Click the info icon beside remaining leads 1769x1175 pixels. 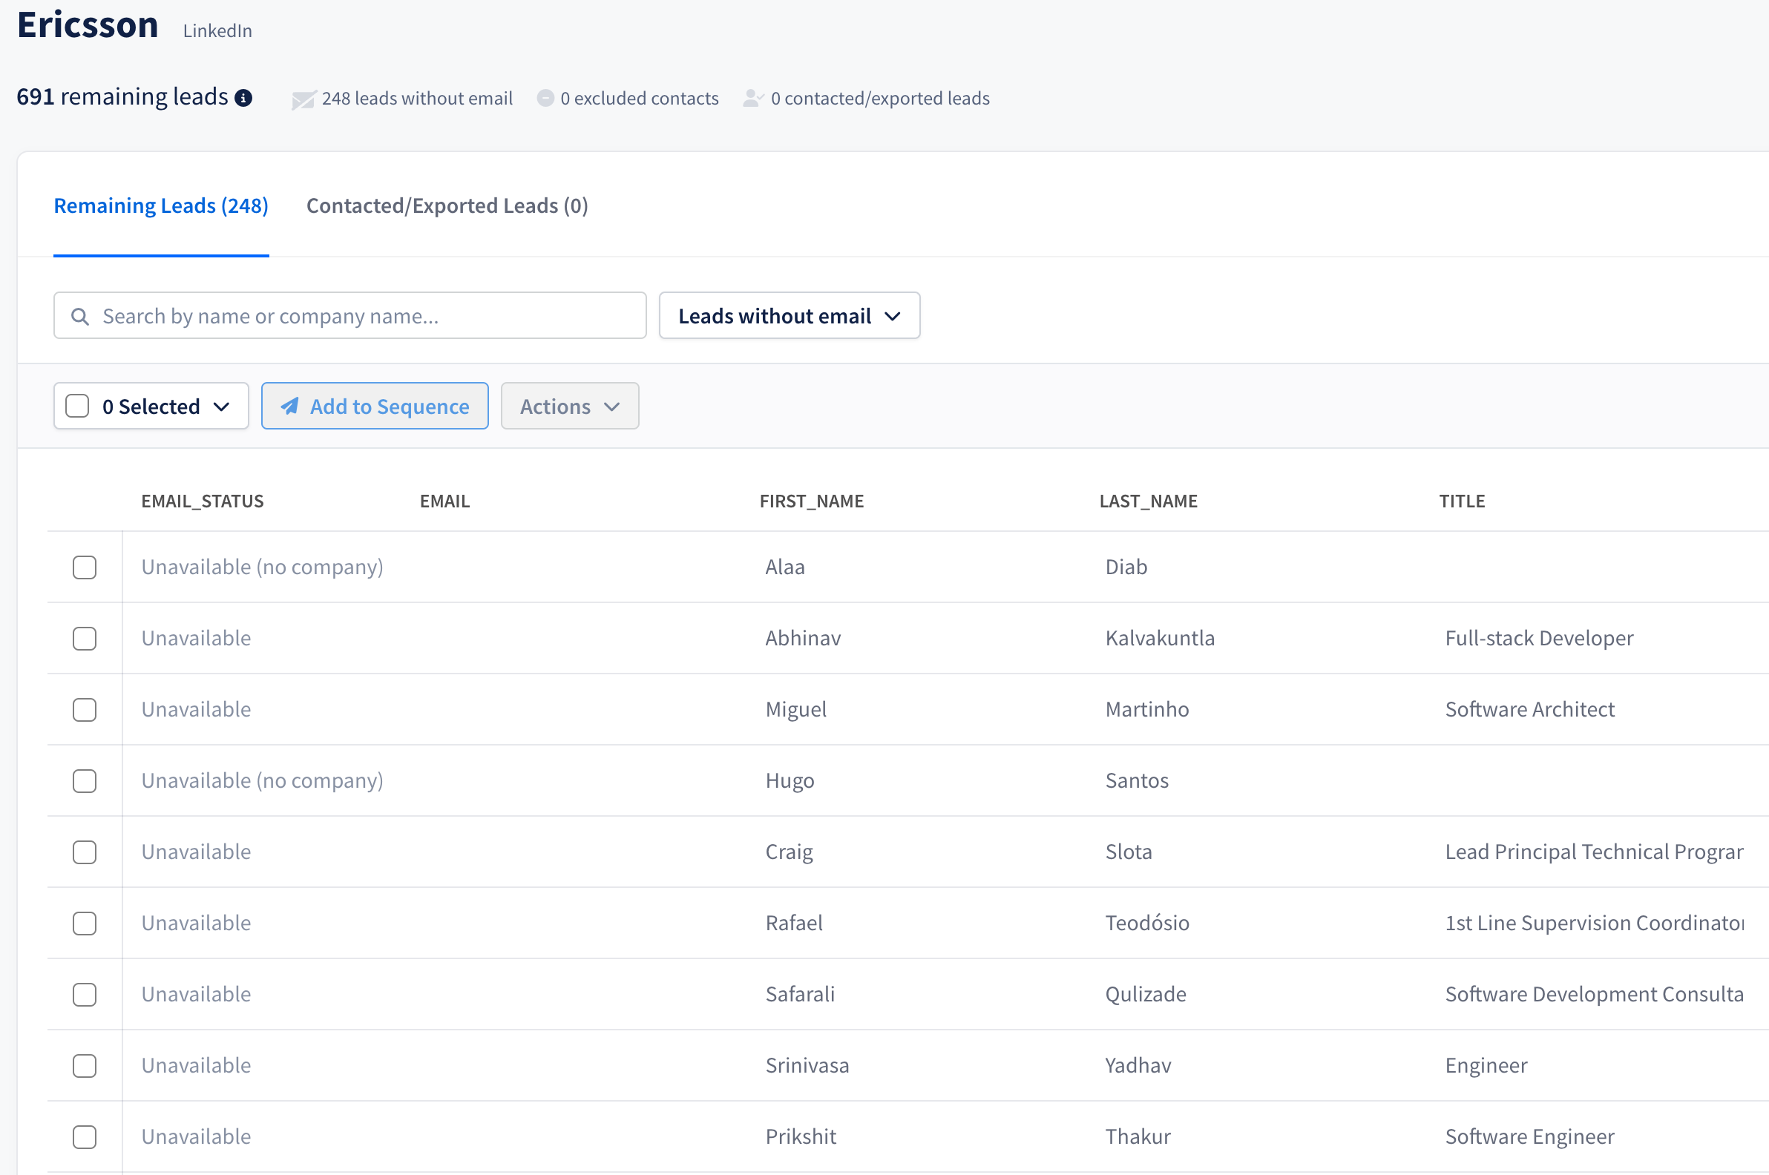[243, 98]
